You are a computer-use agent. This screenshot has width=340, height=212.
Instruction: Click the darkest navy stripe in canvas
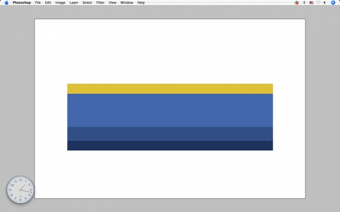tap(170, 146)
